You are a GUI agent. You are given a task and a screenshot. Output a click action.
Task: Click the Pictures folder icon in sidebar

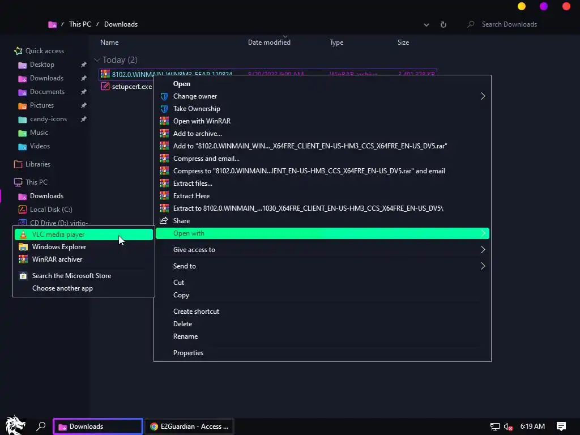click(23, 105)
